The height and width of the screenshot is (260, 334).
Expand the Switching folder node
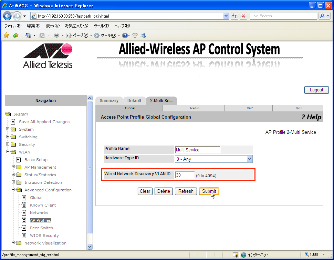point(8,137)
